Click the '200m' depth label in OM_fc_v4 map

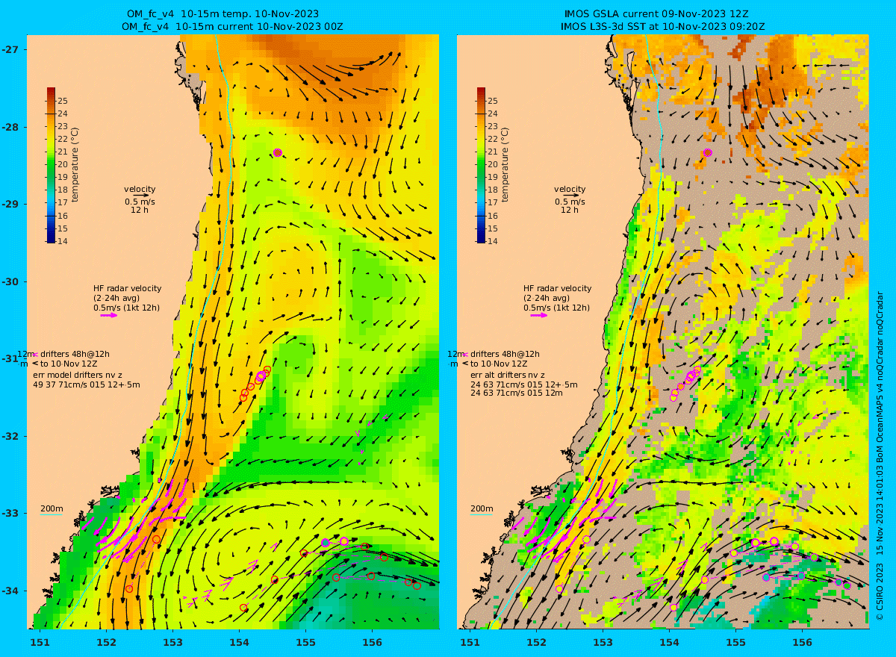click(x=52, y=509)
